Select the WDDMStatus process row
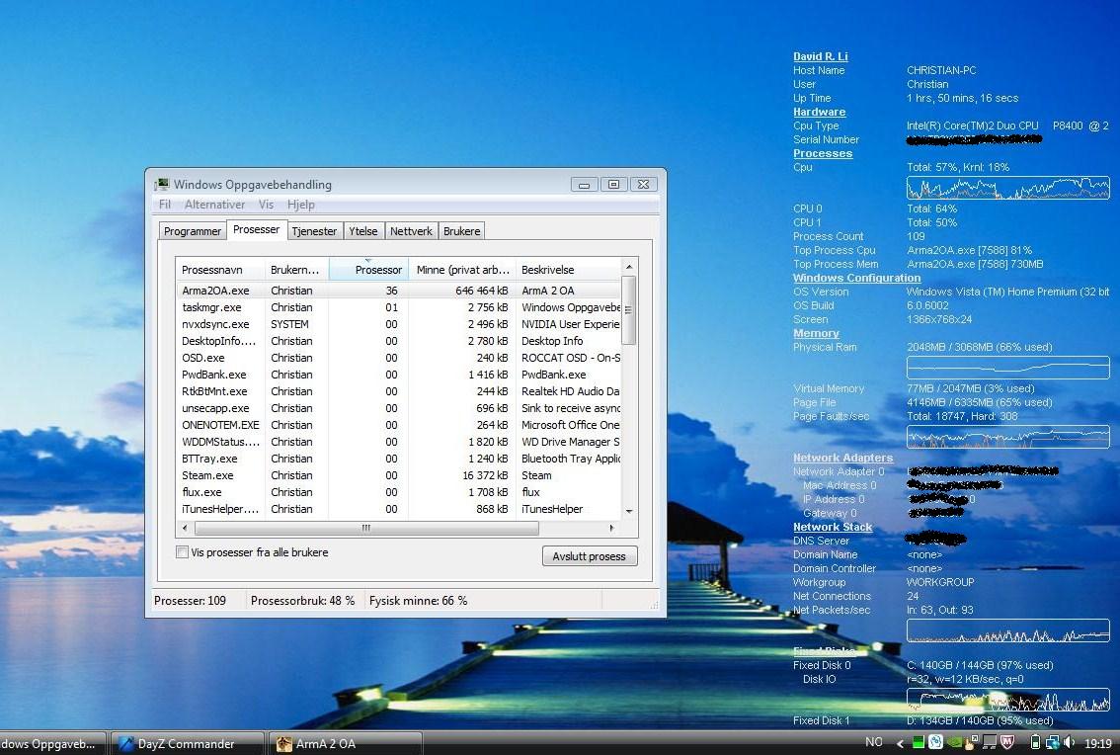 (x=399, y=442)
